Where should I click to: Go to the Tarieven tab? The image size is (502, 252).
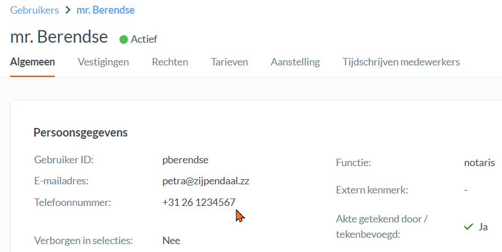tap(229, 62)
